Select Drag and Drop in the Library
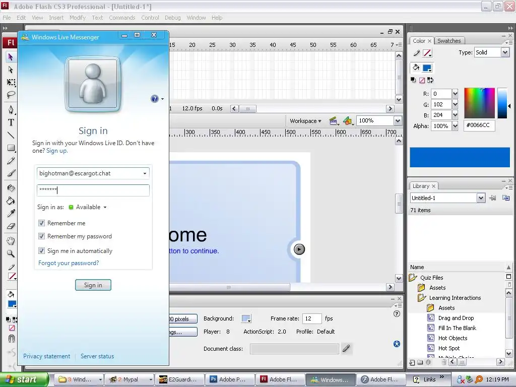 [x=456, y=318]
